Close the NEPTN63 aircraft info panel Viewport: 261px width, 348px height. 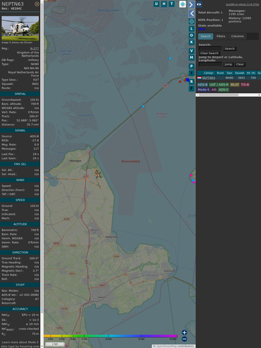(37, 4)
